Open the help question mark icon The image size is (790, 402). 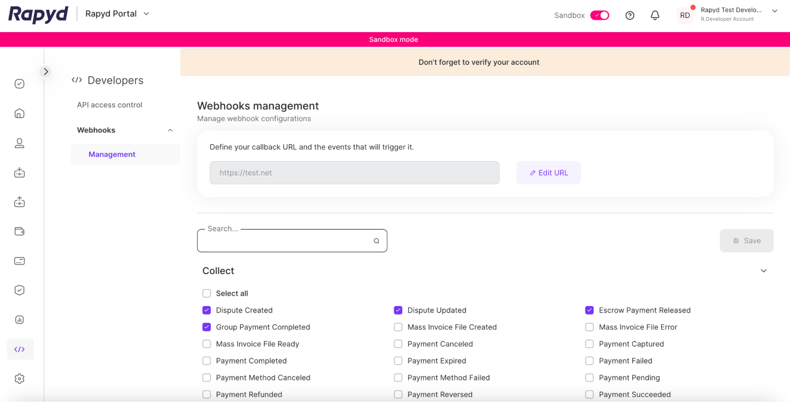click(630, 15)
